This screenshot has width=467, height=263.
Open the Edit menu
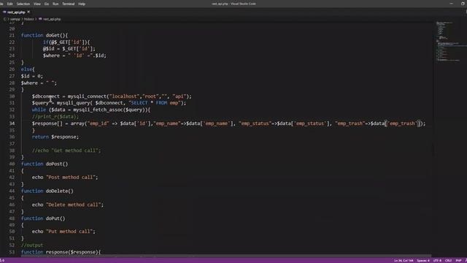click(x=9, y=4)
